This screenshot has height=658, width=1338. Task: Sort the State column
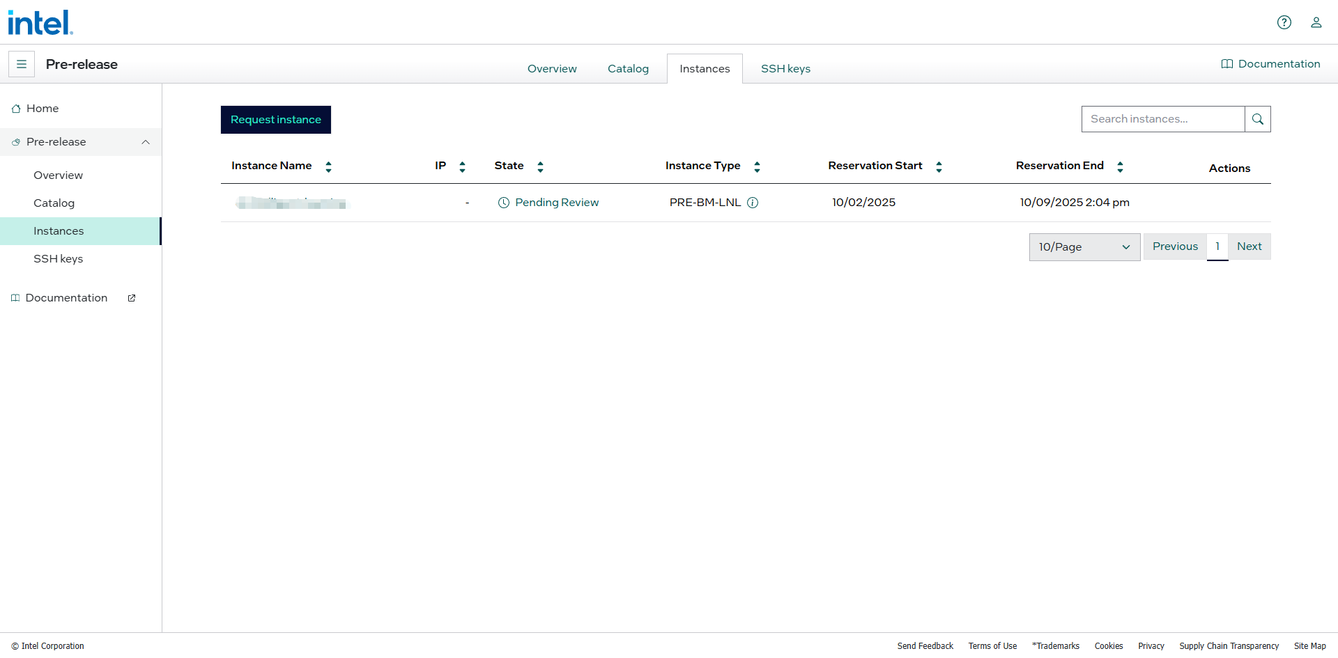(x=540, y=166)
